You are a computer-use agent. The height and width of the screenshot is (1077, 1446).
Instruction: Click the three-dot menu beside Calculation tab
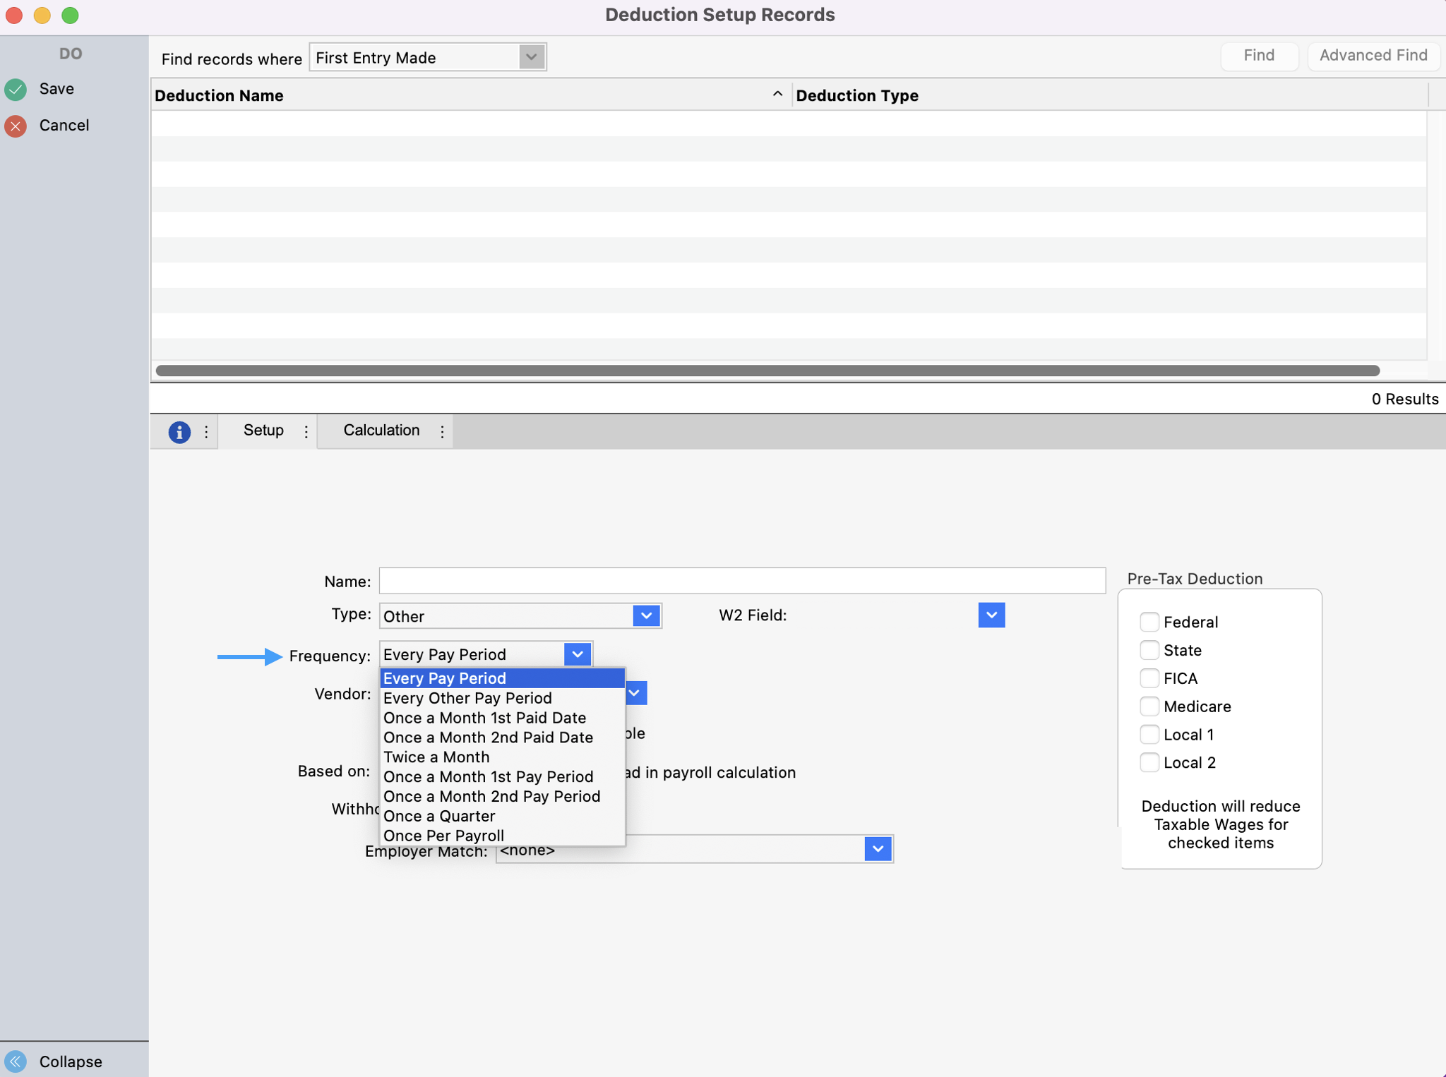point(442,432)
